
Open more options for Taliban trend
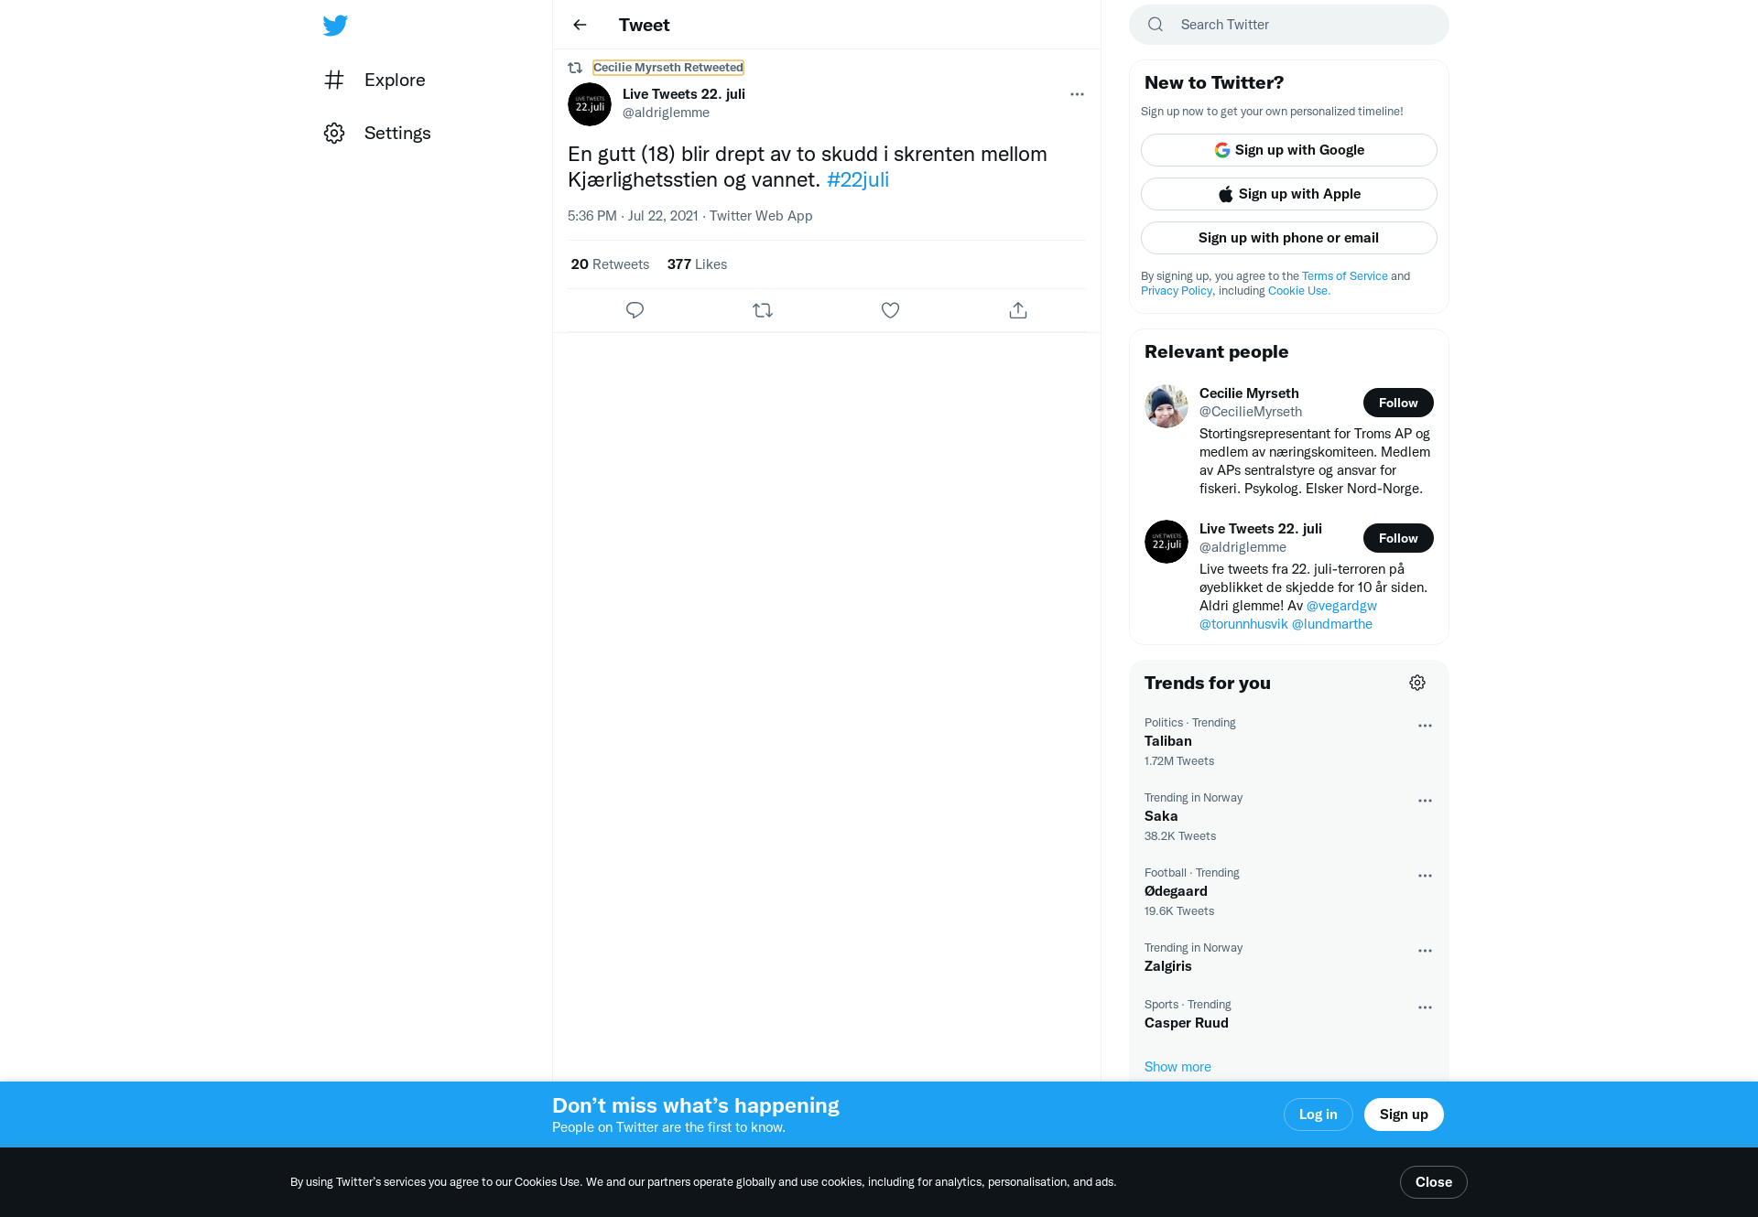[1425, 726]
